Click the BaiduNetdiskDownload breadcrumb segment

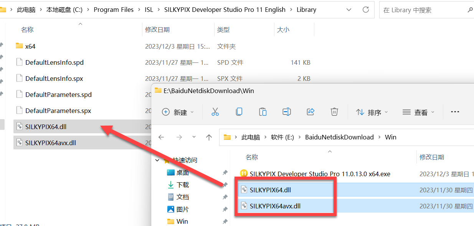[x=339, y=137]
